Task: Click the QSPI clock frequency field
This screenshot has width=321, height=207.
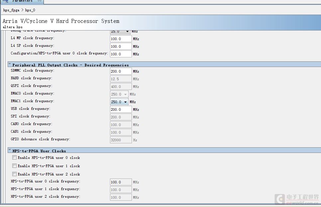Action: pyautogui.click(x=121, y=87)
